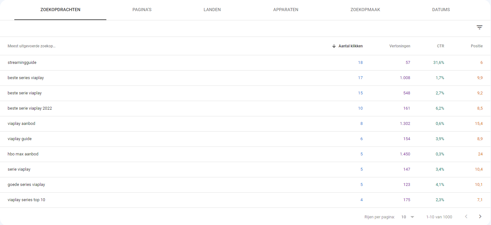Switch to the Zoekopdrachten tab
The width and height of the screenshot is (491, 225).
pos(60,10)
